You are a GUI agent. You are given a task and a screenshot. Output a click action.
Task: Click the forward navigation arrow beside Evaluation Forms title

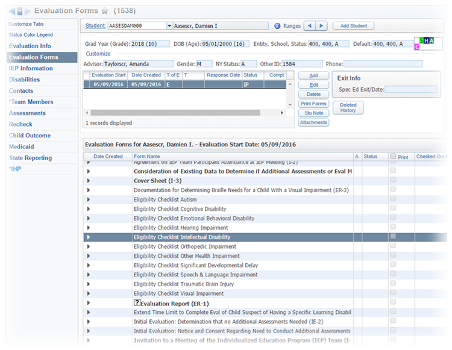tap(28, 11)
